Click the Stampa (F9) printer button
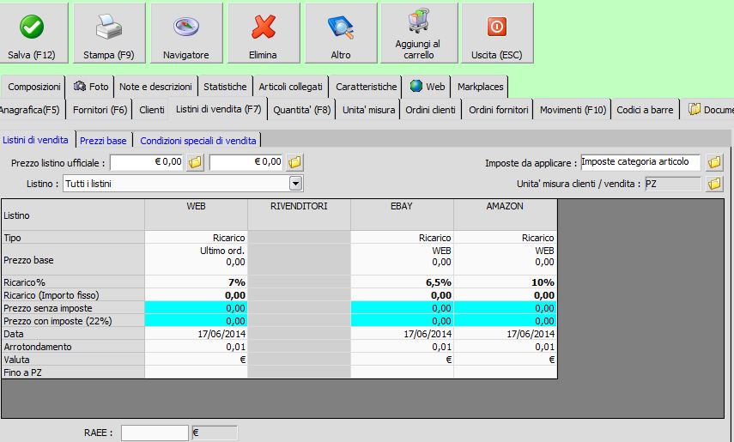 [109, 33]
